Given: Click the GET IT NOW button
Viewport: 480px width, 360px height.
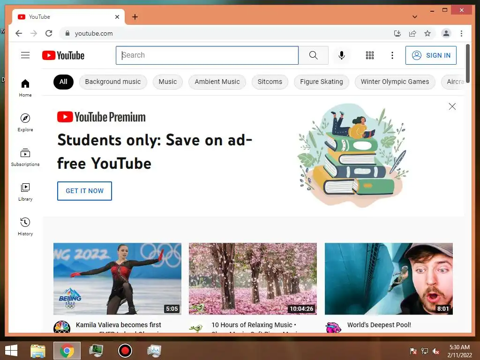Looking at the screenshot, I should coord(84,191).
